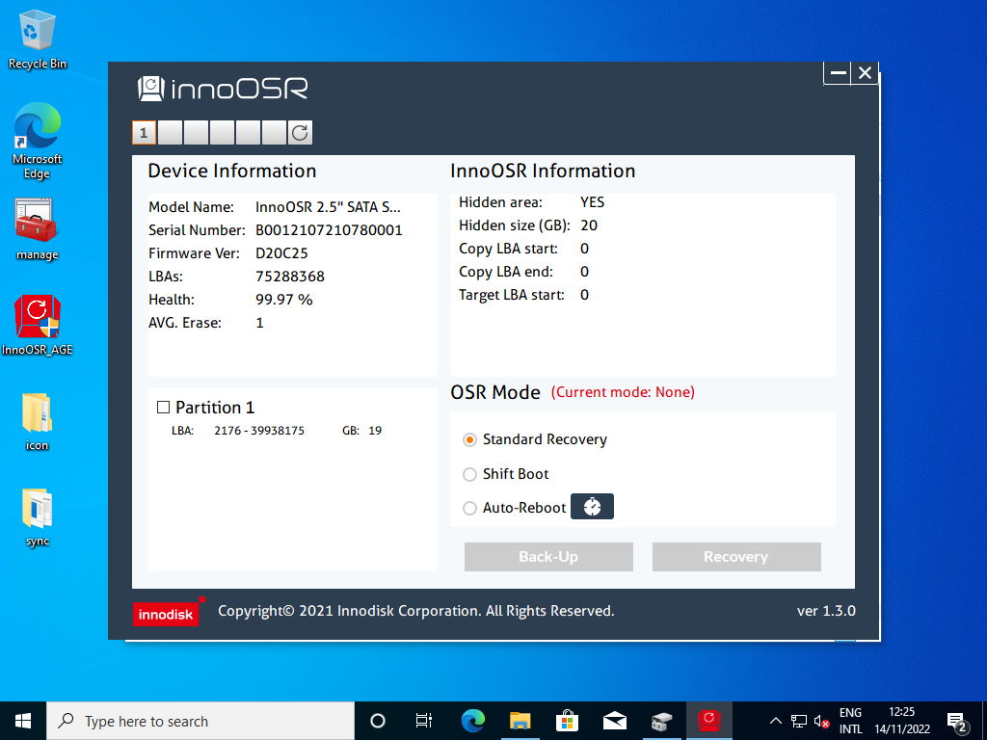The height and width of the screenshot is (740, 987).
Task: Open the Mail app from the taskbar
Action: 614,721
